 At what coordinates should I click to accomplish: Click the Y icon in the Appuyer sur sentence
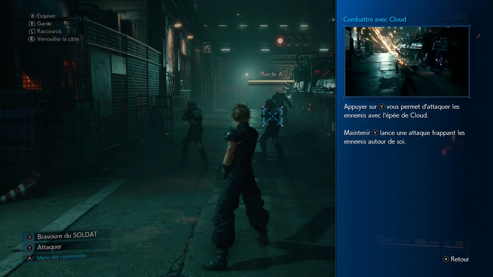pos(382,106)
